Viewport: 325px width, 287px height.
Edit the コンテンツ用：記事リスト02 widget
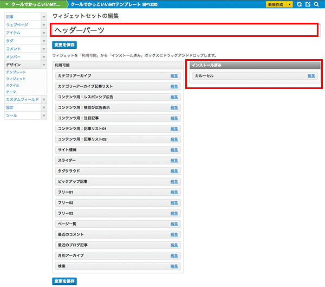point(174,139)
